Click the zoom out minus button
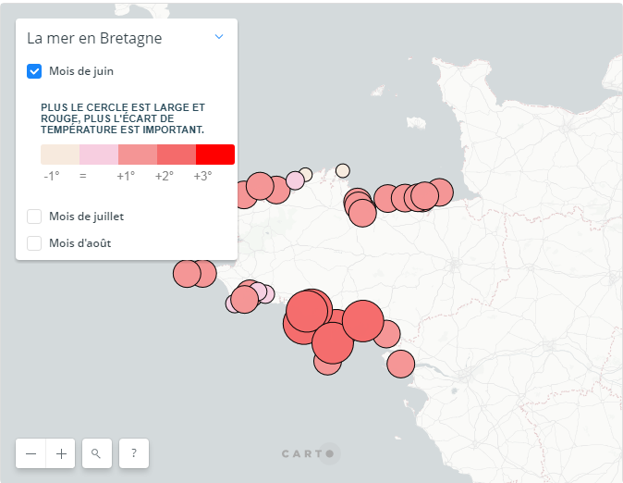The image size is (623, 483). click(x=31, y=453)
